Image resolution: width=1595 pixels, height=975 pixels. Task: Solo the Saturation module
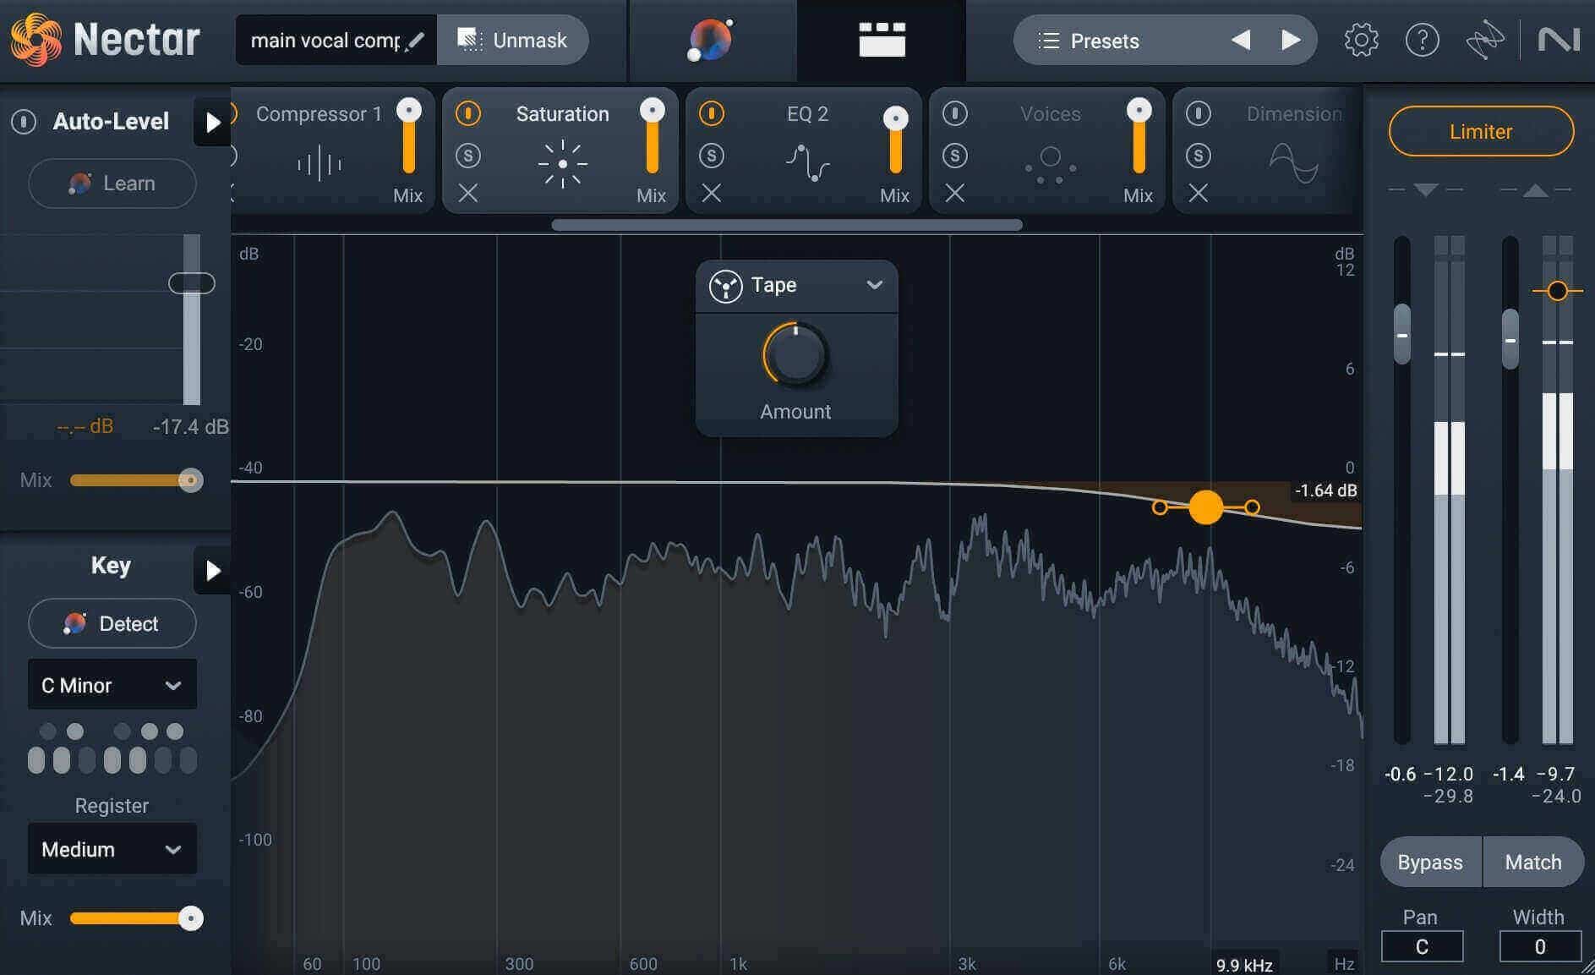click(468, 155)
